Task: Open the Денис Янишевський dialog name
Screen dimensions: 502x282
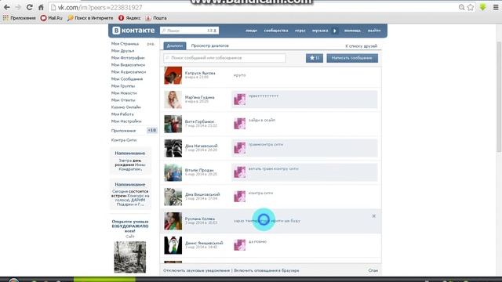Action: 204,243
